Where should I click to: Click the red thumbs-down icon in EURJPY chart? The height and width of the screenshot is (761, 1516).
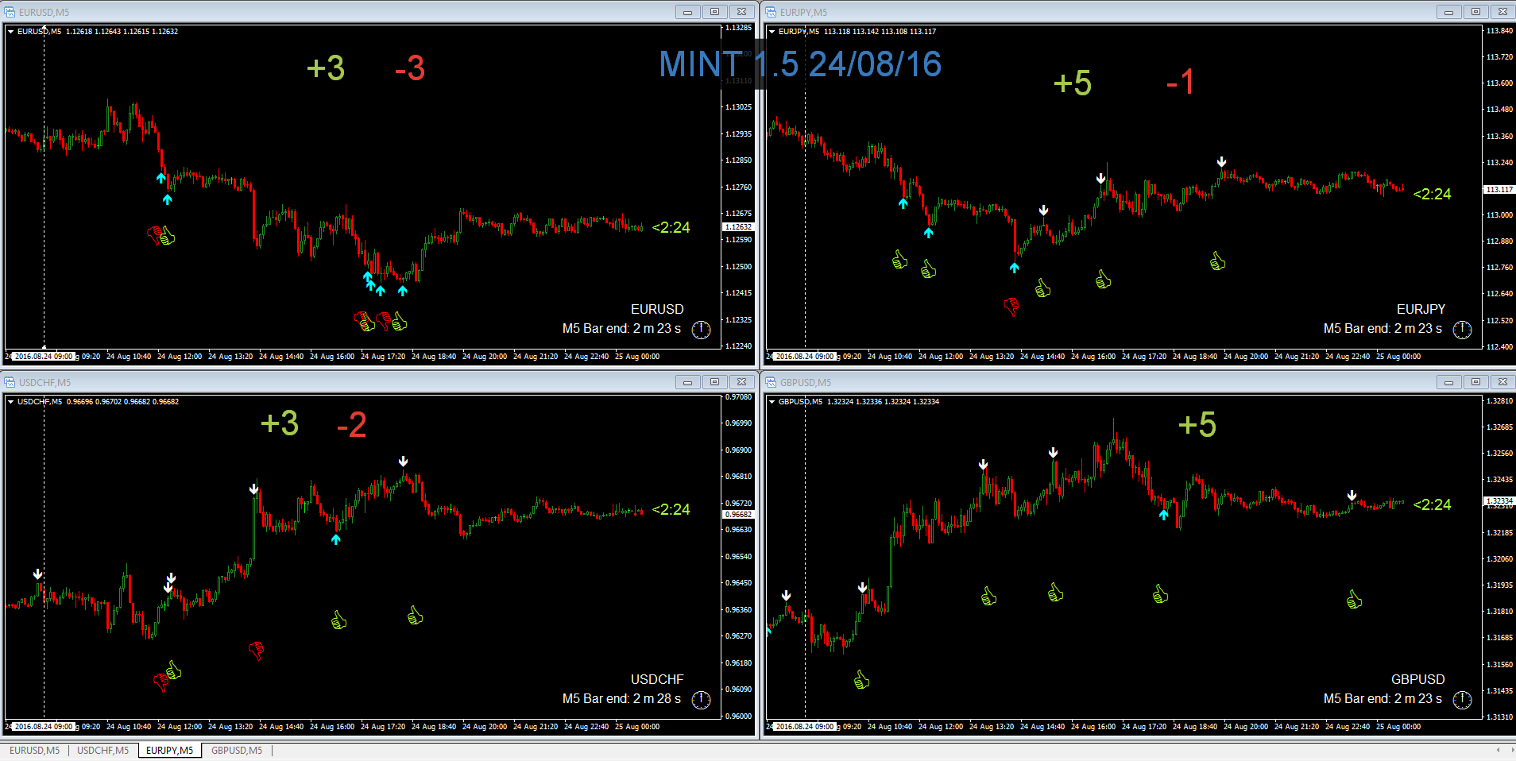1011,306
